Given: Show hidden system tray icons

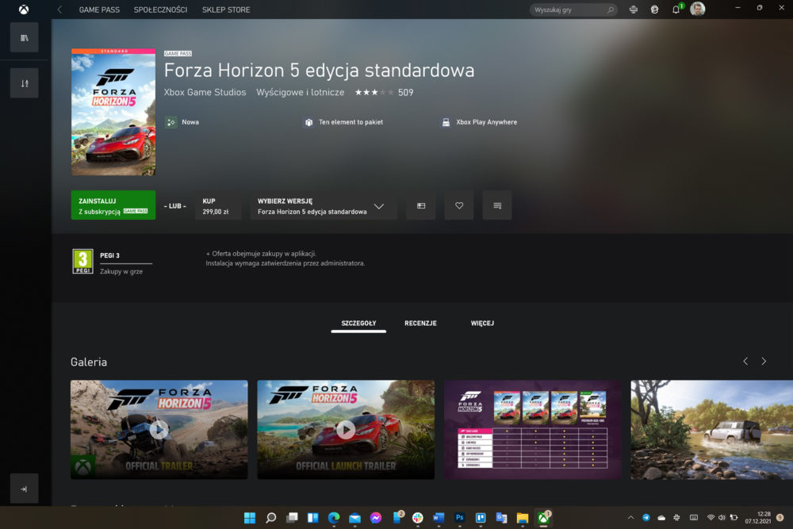Looking at the screenshot, I should pos(630,517).
